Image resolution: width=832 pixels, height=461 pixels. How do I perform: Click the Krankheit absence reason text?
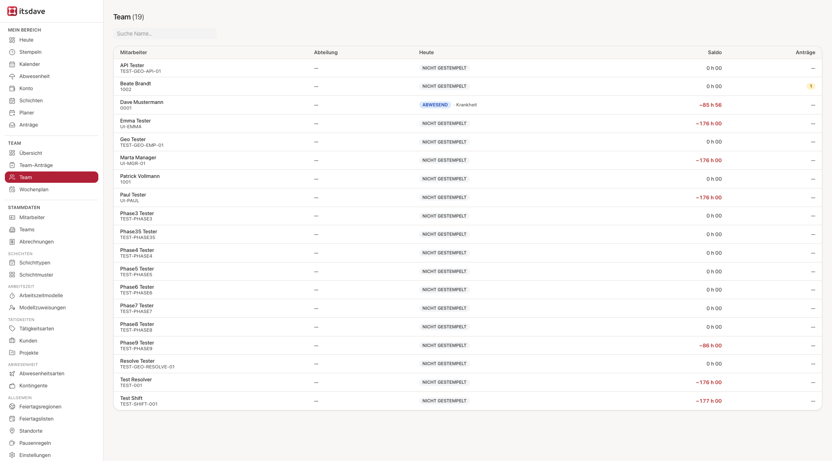tap(466, 105)
